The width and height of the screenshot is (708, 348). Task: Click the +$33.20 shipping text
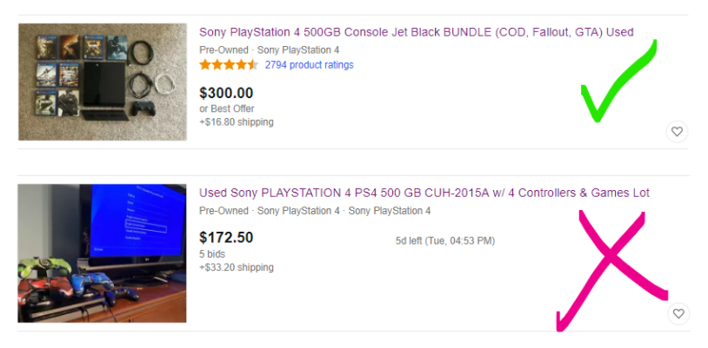tap(236, 267)
